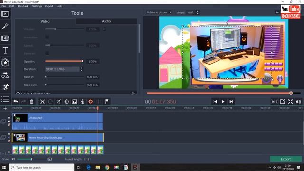The width and height of the screenshot is (304, 171).
Task: Toggle the Normalize checkbox
Action: (47, 37)
